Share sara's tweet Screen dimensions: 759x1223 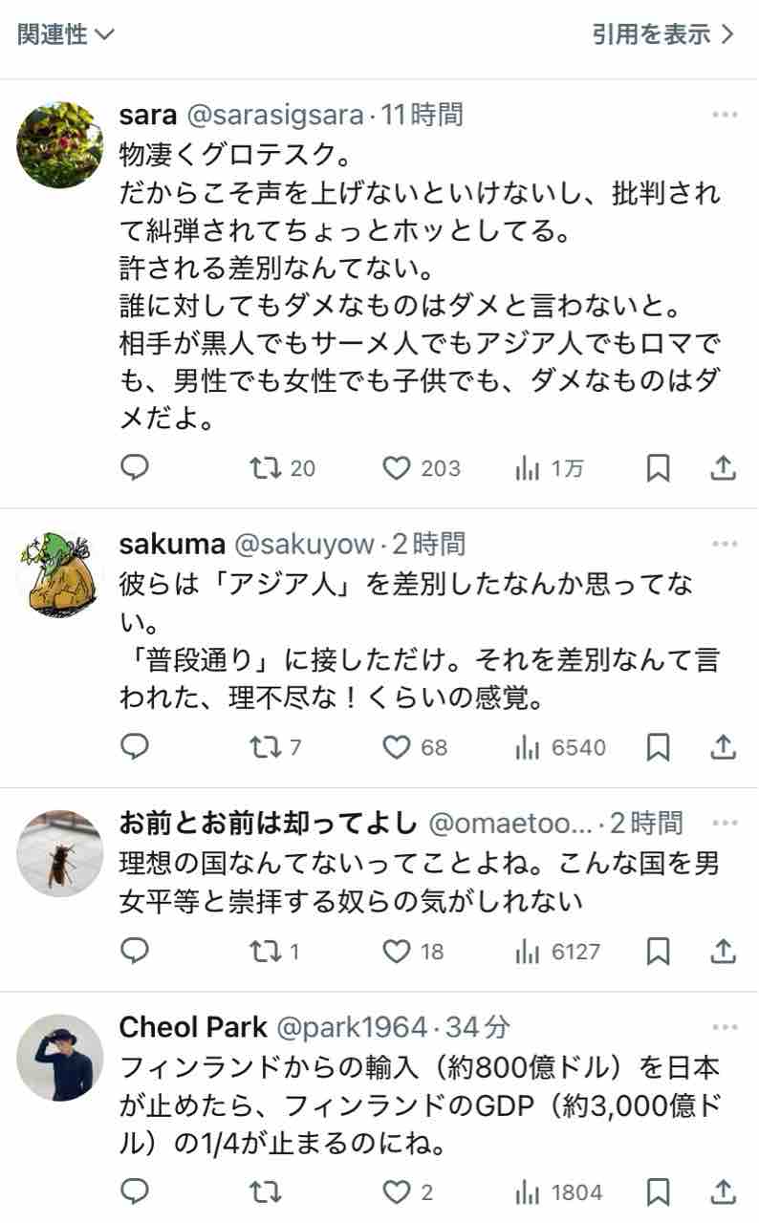[x=724, y=467]
